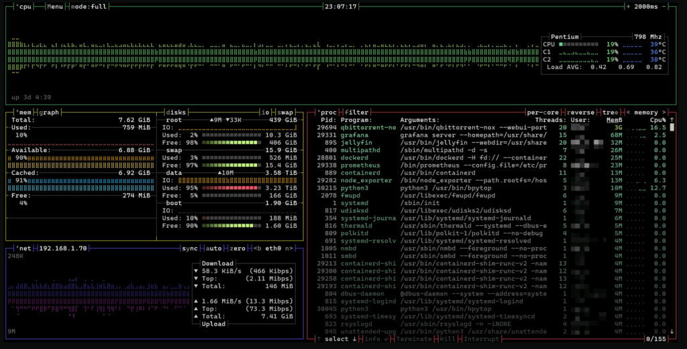This screenshot has height=349, width=687.
Task: Toggle reverse sort order
Action: click(x=580, y=113)
